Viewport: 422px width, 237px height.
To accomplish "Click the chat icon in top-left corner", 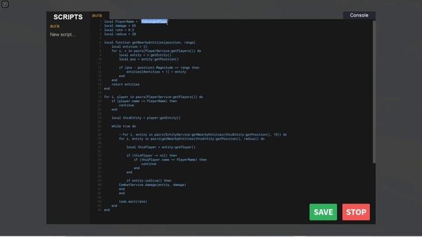I will tap(5, 5).
